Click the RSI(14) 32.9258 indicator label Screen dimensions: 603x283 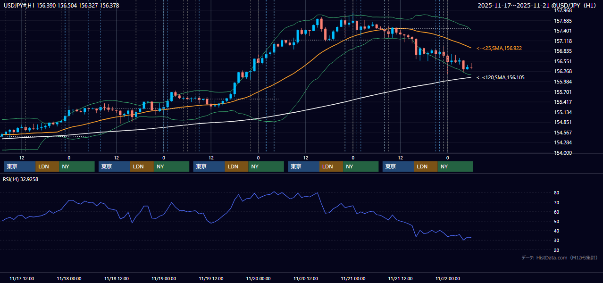point(21,179)
